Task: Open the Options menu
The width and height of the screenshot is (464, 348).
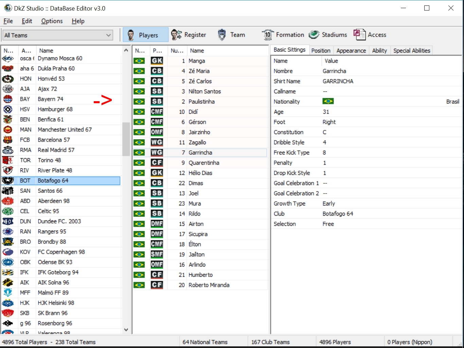Action: [52, 21]
